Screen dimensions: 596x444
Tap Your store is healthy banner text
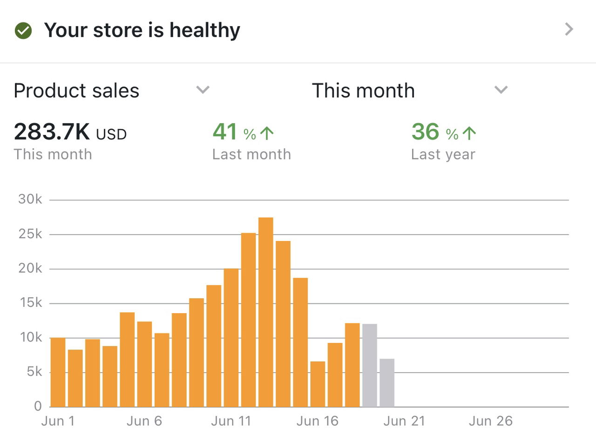click(x=142, y=30)
